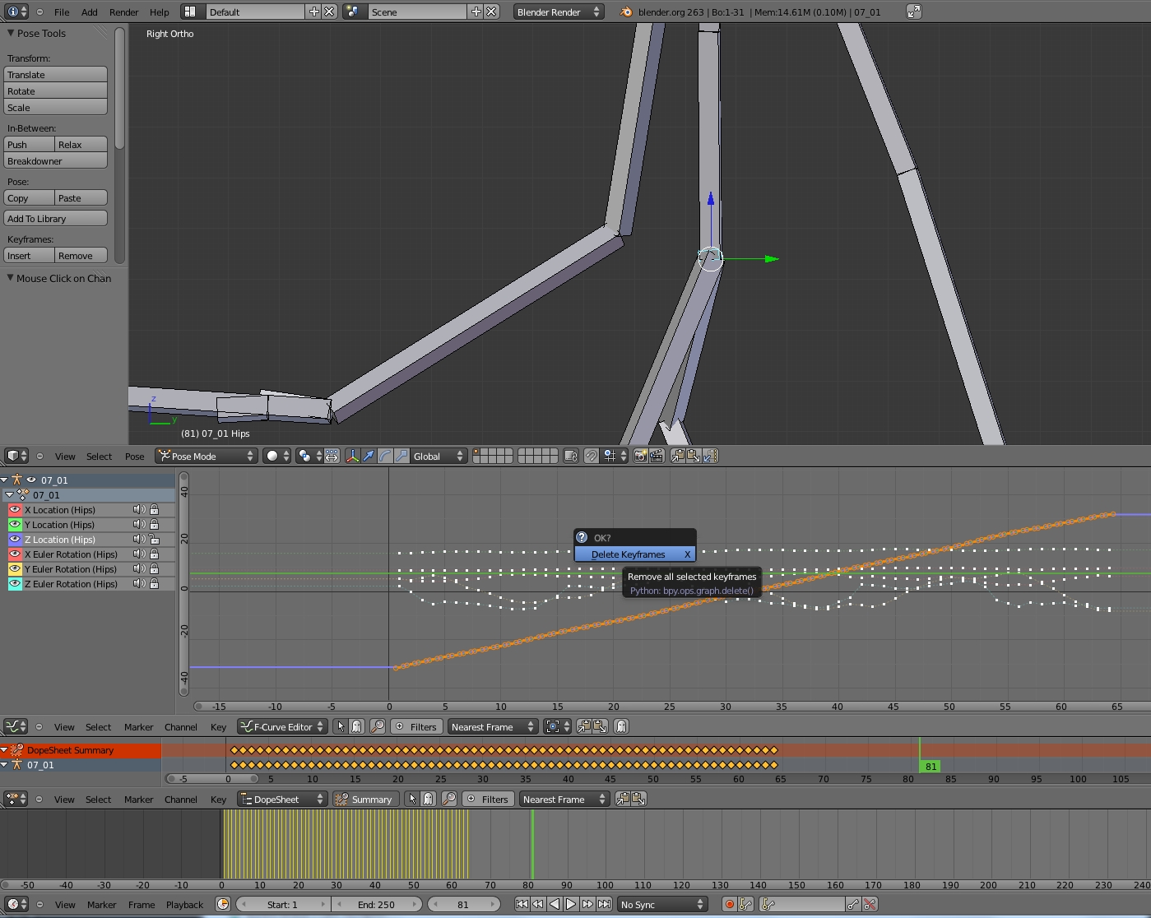Click the copy keyframes icon in the Dope Sheet header
Image resolution: width=1151 pixels, height=918 pixels.
pyautogui.click(x=624, y=799)
